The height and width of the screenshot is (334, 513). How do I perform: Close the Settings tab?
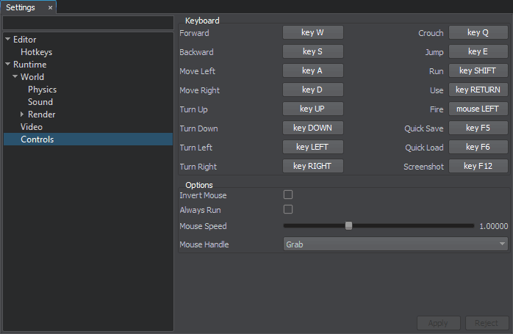coord(50,7)
